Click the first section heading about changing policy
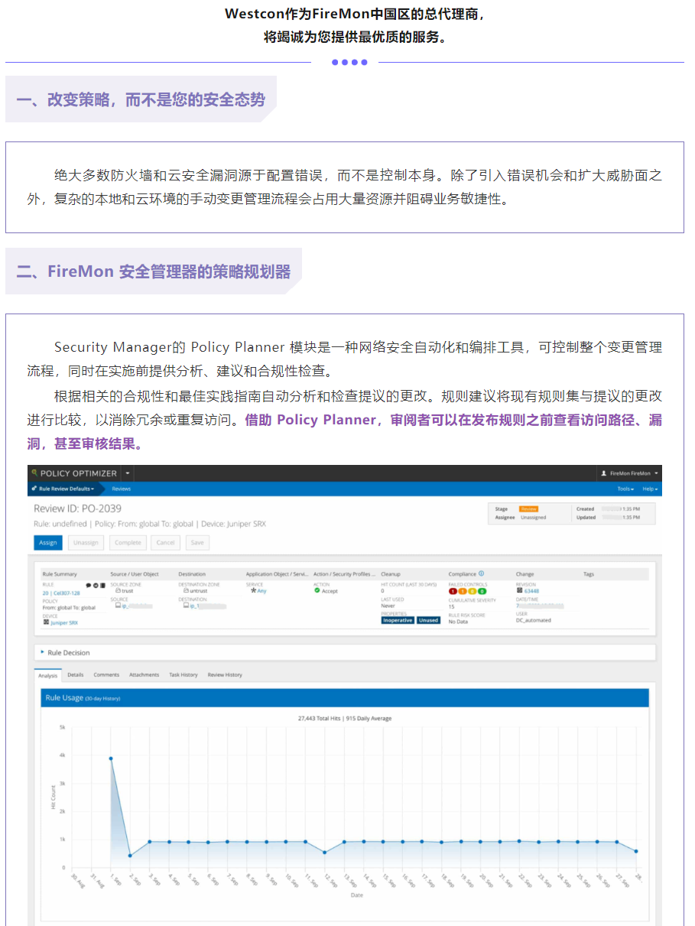The width and height of the screenshot is (695, 926). tap(141, 100)
